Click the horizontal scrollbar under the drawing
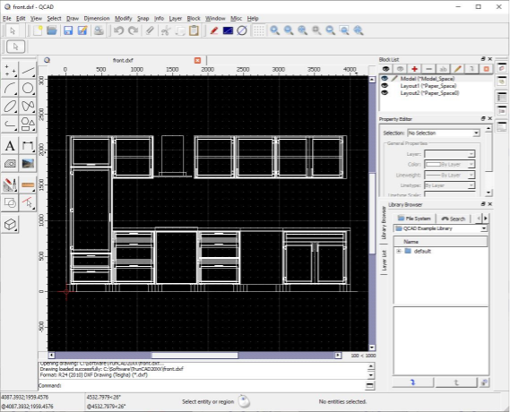This screenshot has height=412, width=510. pyautogui.click(x=194, y=356)
